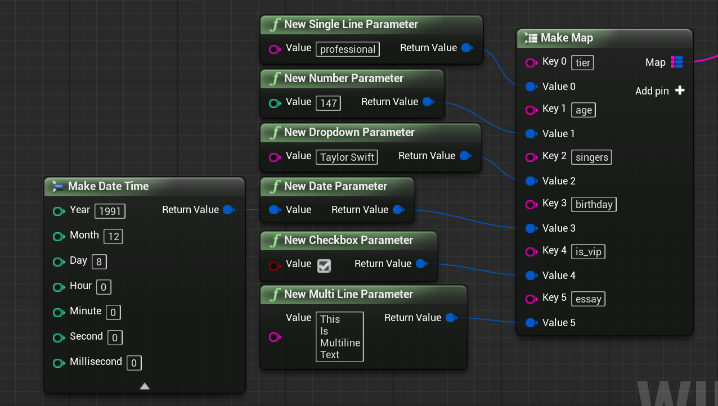Viewport: 718px width, 406px height.
Task: Click the Key 4 is_vip field
Action: [x=588, y=251]
